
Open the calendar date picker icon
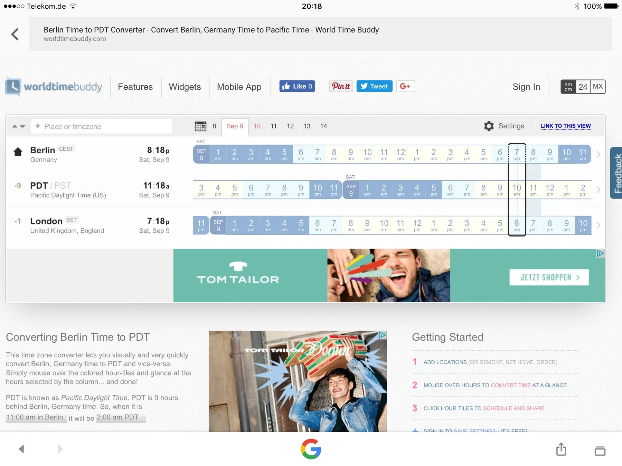[200, 126]
